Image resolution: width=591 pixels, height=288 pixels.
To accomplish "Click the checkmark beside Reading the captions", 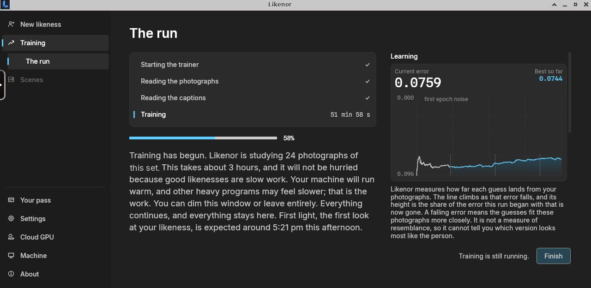I will click(368, 98).
